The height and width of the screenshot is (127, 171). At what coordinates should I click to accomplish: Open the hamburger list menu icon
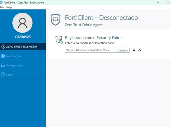click(x=134, y=50)
